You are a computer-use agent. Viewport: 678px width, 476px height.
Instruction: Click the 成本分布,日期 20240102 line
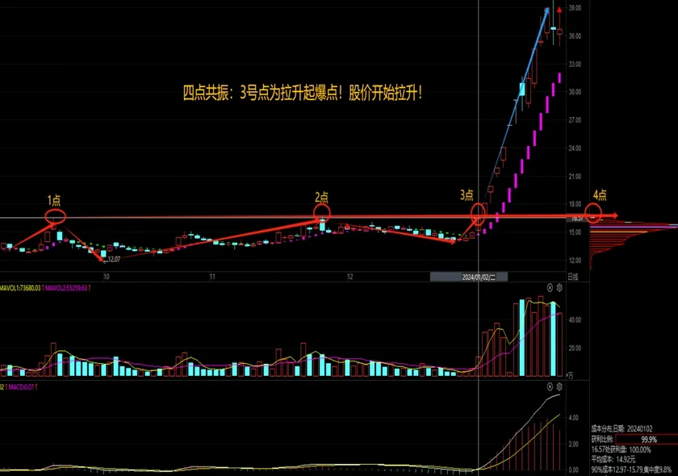tap(621, 428)
